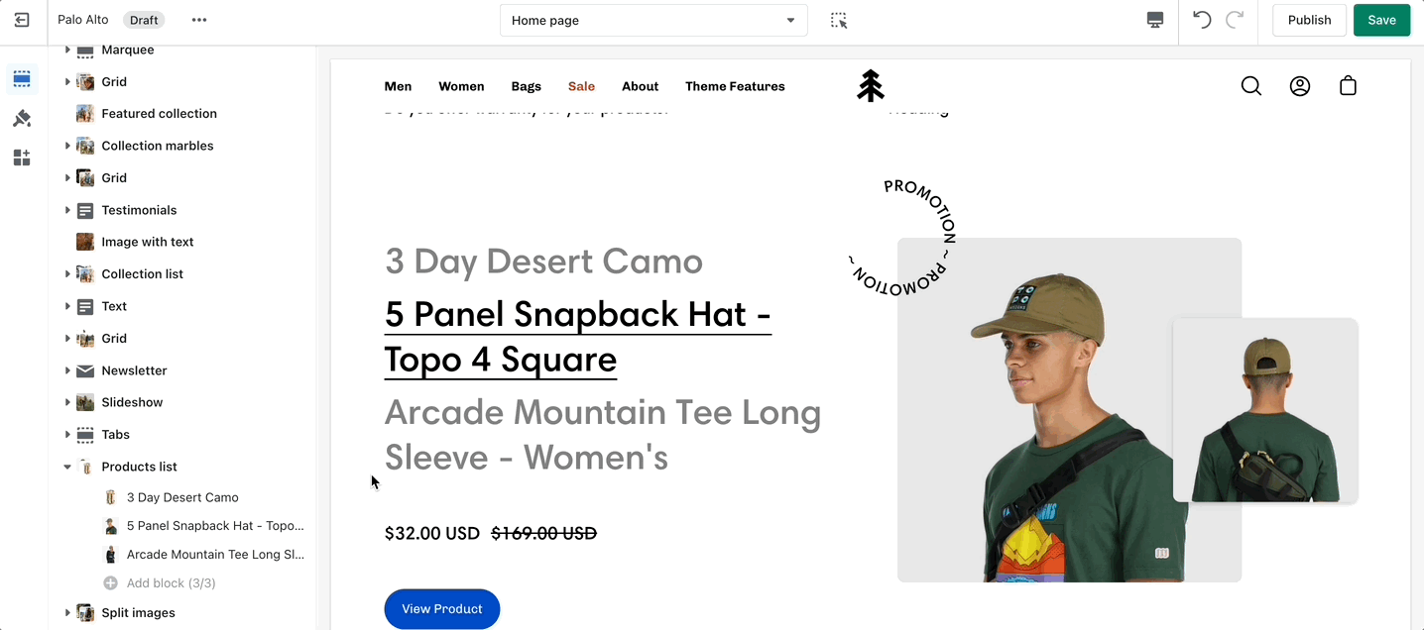Select the 3 Day Desert Camo block

pos(182,497)
